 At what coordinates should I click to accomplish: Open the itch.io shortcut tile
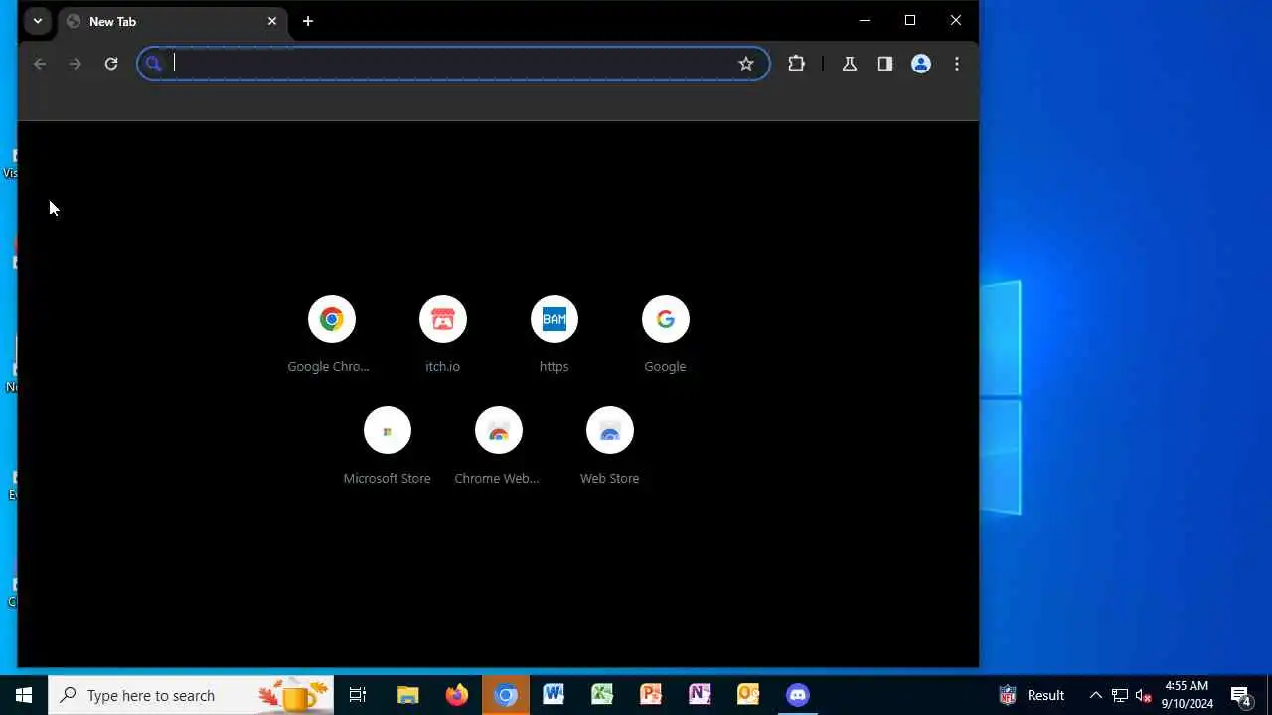pyautogui.click(x=442, y=335)
